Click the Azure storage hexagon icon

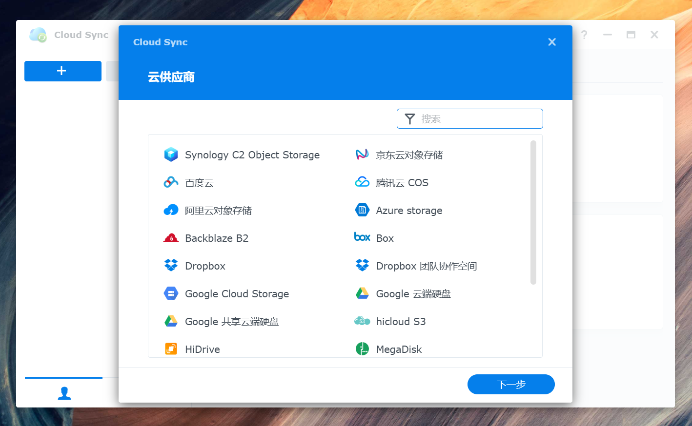click(x=362, y=210)
